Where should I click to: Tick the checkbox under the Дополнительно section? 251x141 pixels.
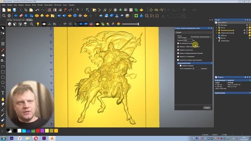tap(180, 66)
